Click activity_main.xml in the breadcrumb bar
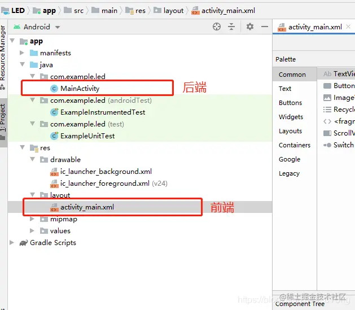Screen dimensions: 355x310 click(228, 11)
